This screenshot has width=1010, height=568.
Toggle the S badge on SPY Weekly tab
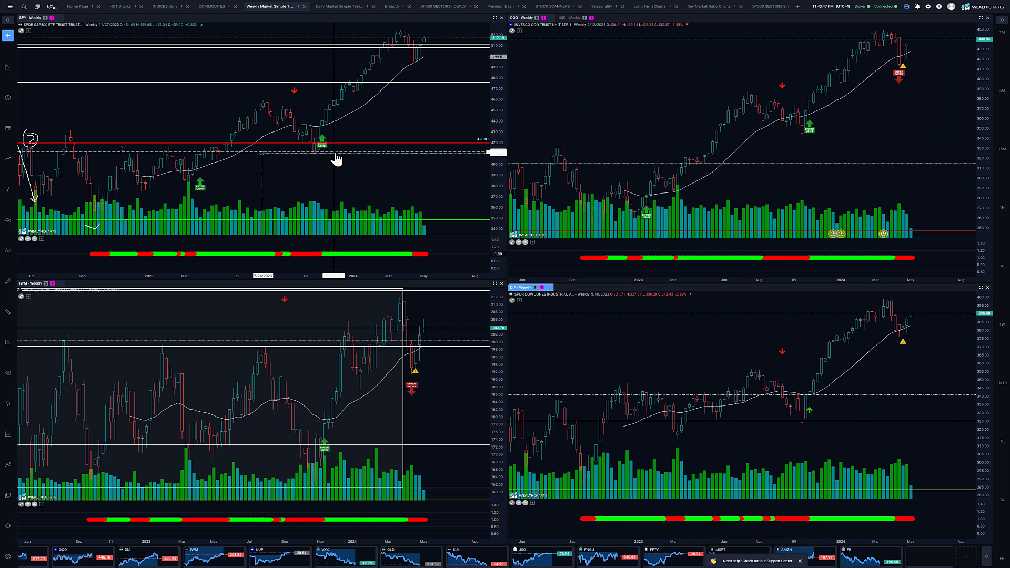tap(45, 18)
